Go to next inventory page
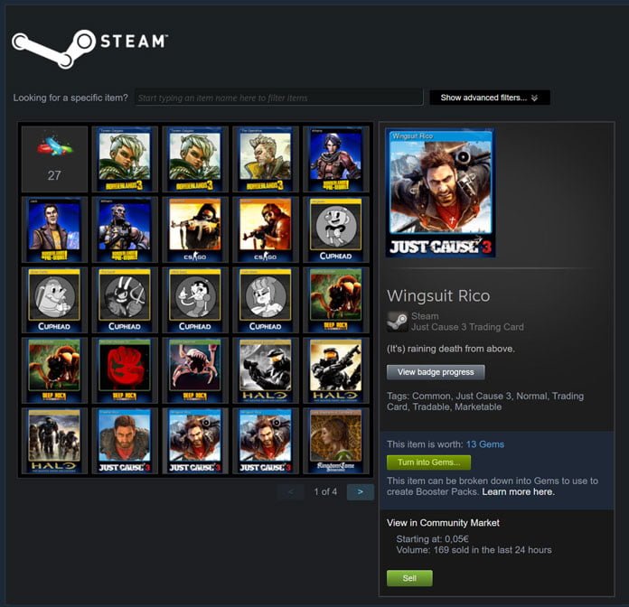 pos(361,491)
